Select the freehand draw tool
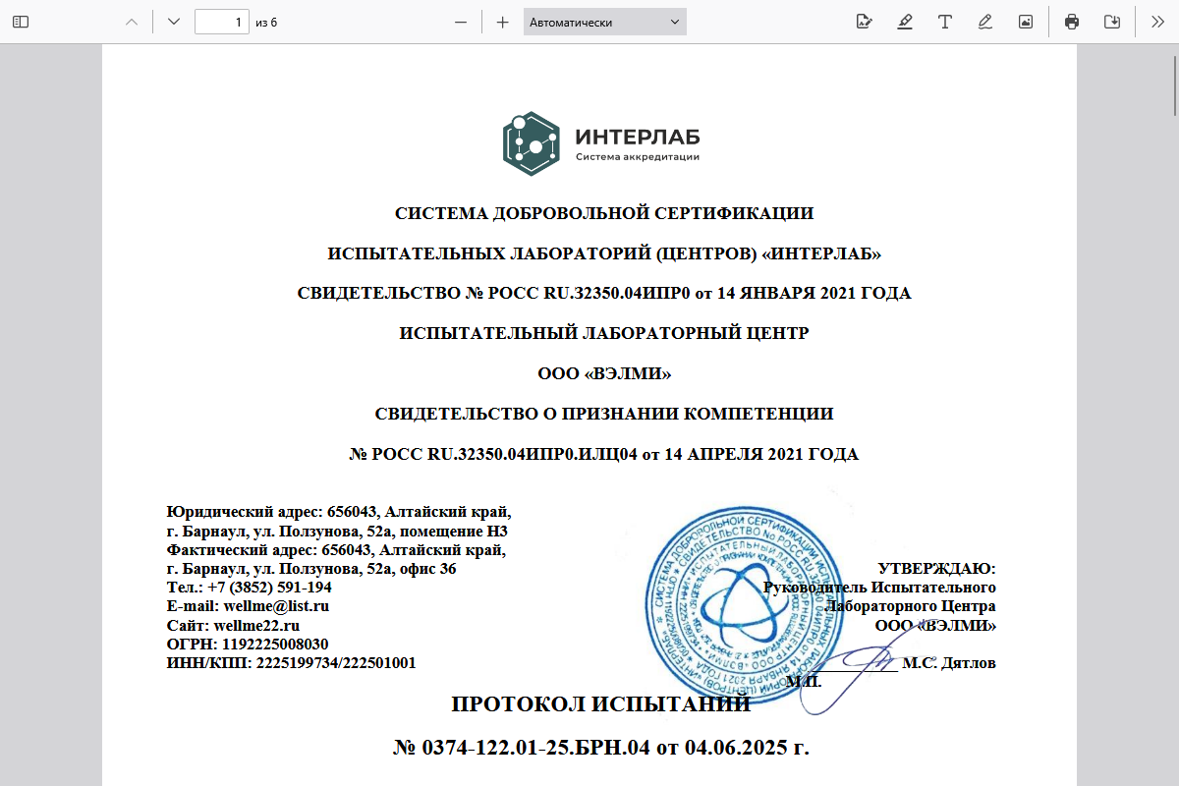 coord(985,22)
